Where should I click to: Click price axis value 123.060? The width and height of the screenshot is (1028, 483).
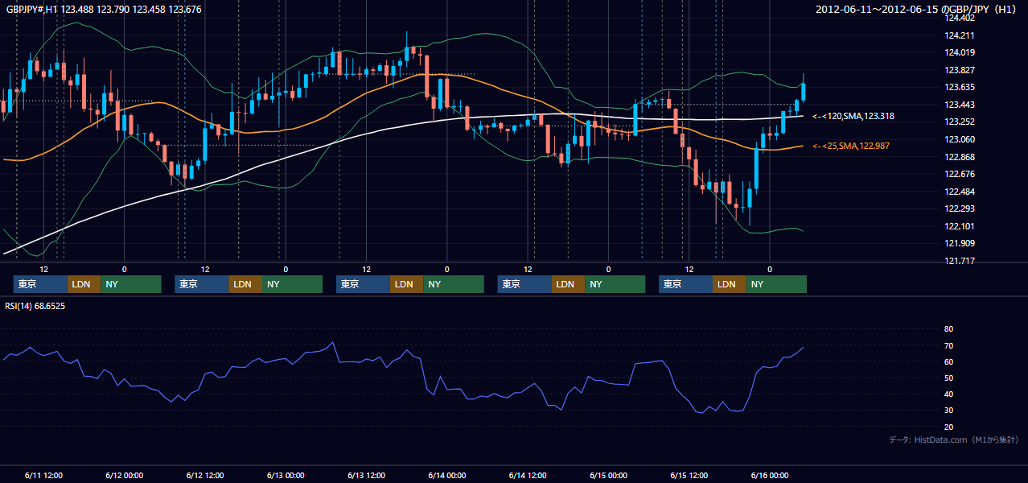(x=959, y=139)
